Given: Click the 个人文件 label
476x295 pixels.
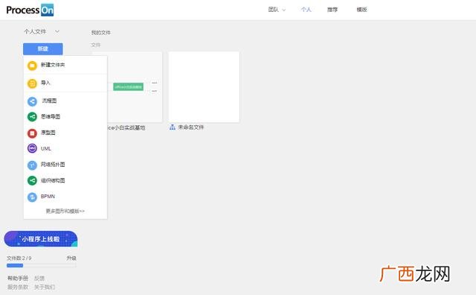Looking at the screenshot, I should click(x=35, y=31).
